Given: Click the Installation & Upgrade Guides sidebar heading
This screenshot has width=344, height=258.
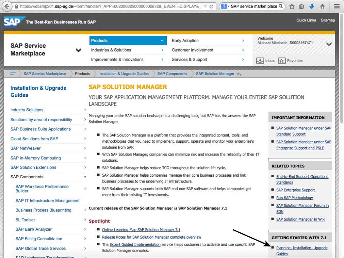Looking at the screenshot, I should pos(39,91).
